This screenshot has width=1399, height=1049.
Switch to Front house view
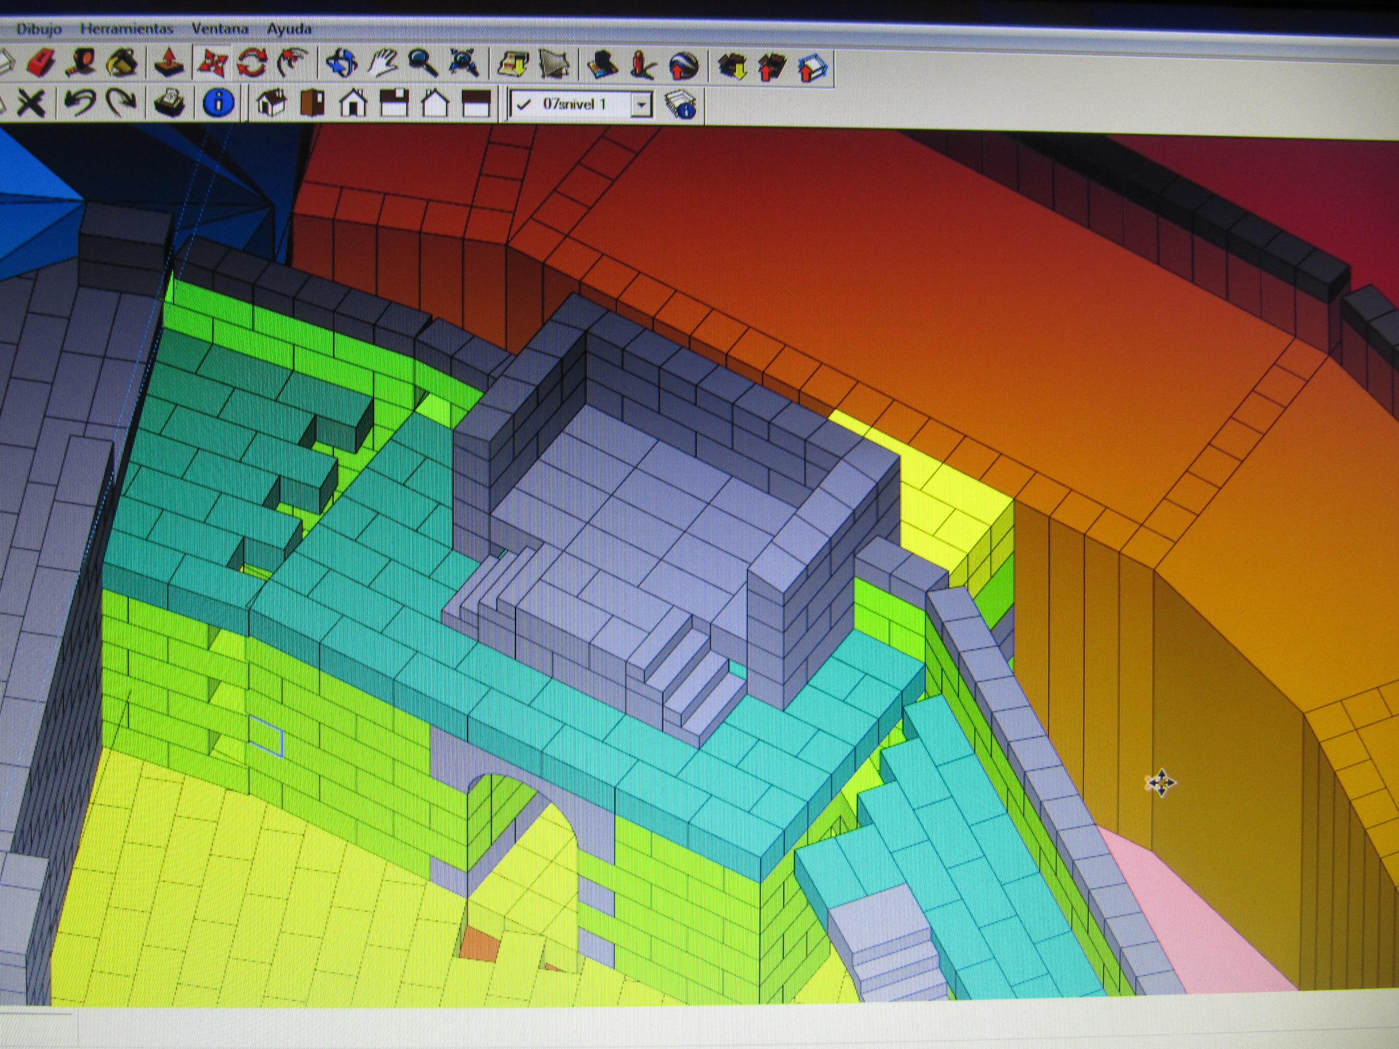pyautogui.click(x=353, y=103)
